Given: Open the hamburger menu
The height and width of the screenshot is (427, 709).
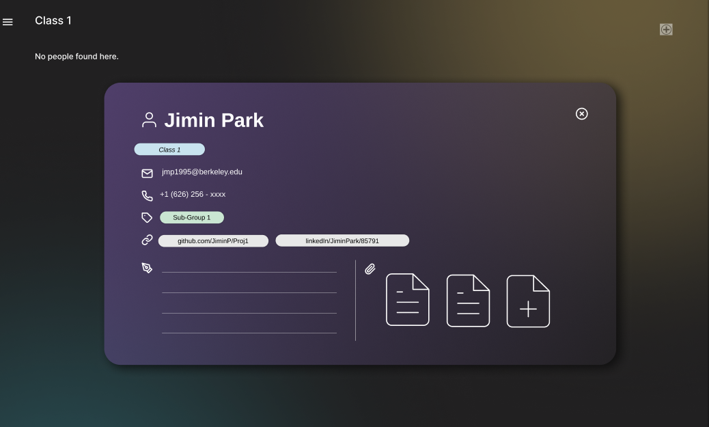Looking at the screenshot, I should click(x=8, y=22).
